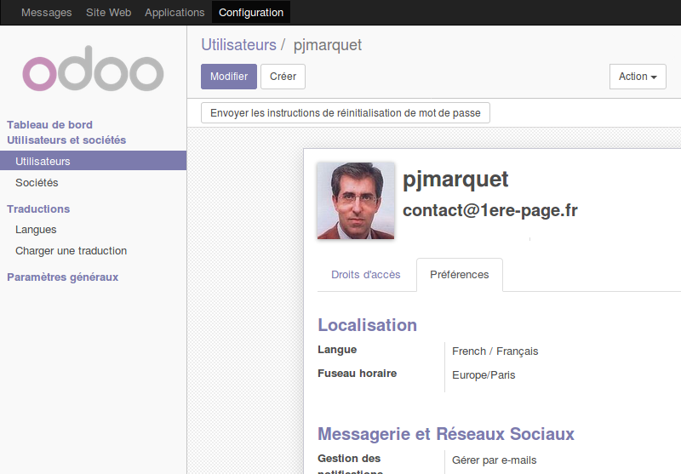Open Paramètres généraux

pyautogui.click(x=62, y=277)
